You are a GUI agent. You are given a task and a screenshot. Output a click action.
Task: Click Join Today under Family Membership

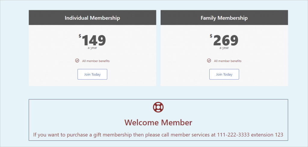pyautogui.click(x=224, y=74)
